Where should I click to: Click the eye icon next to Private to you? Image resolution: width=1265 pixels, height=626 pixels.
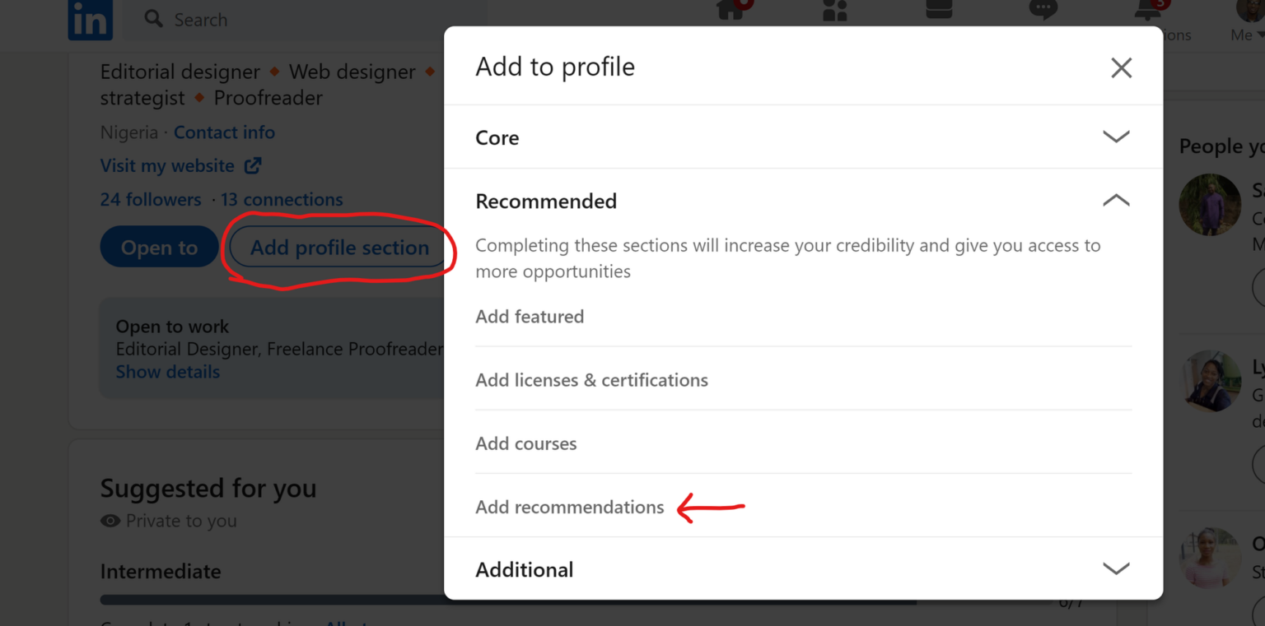pos(110,521)
